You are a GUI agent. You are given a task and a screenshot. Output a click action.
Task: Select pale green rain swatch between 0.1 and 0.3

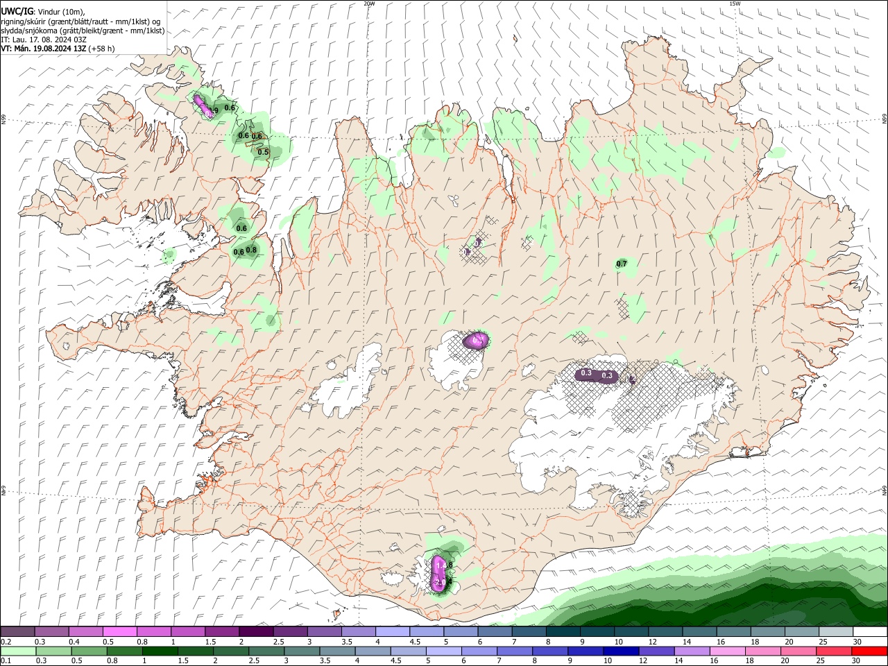19,651
